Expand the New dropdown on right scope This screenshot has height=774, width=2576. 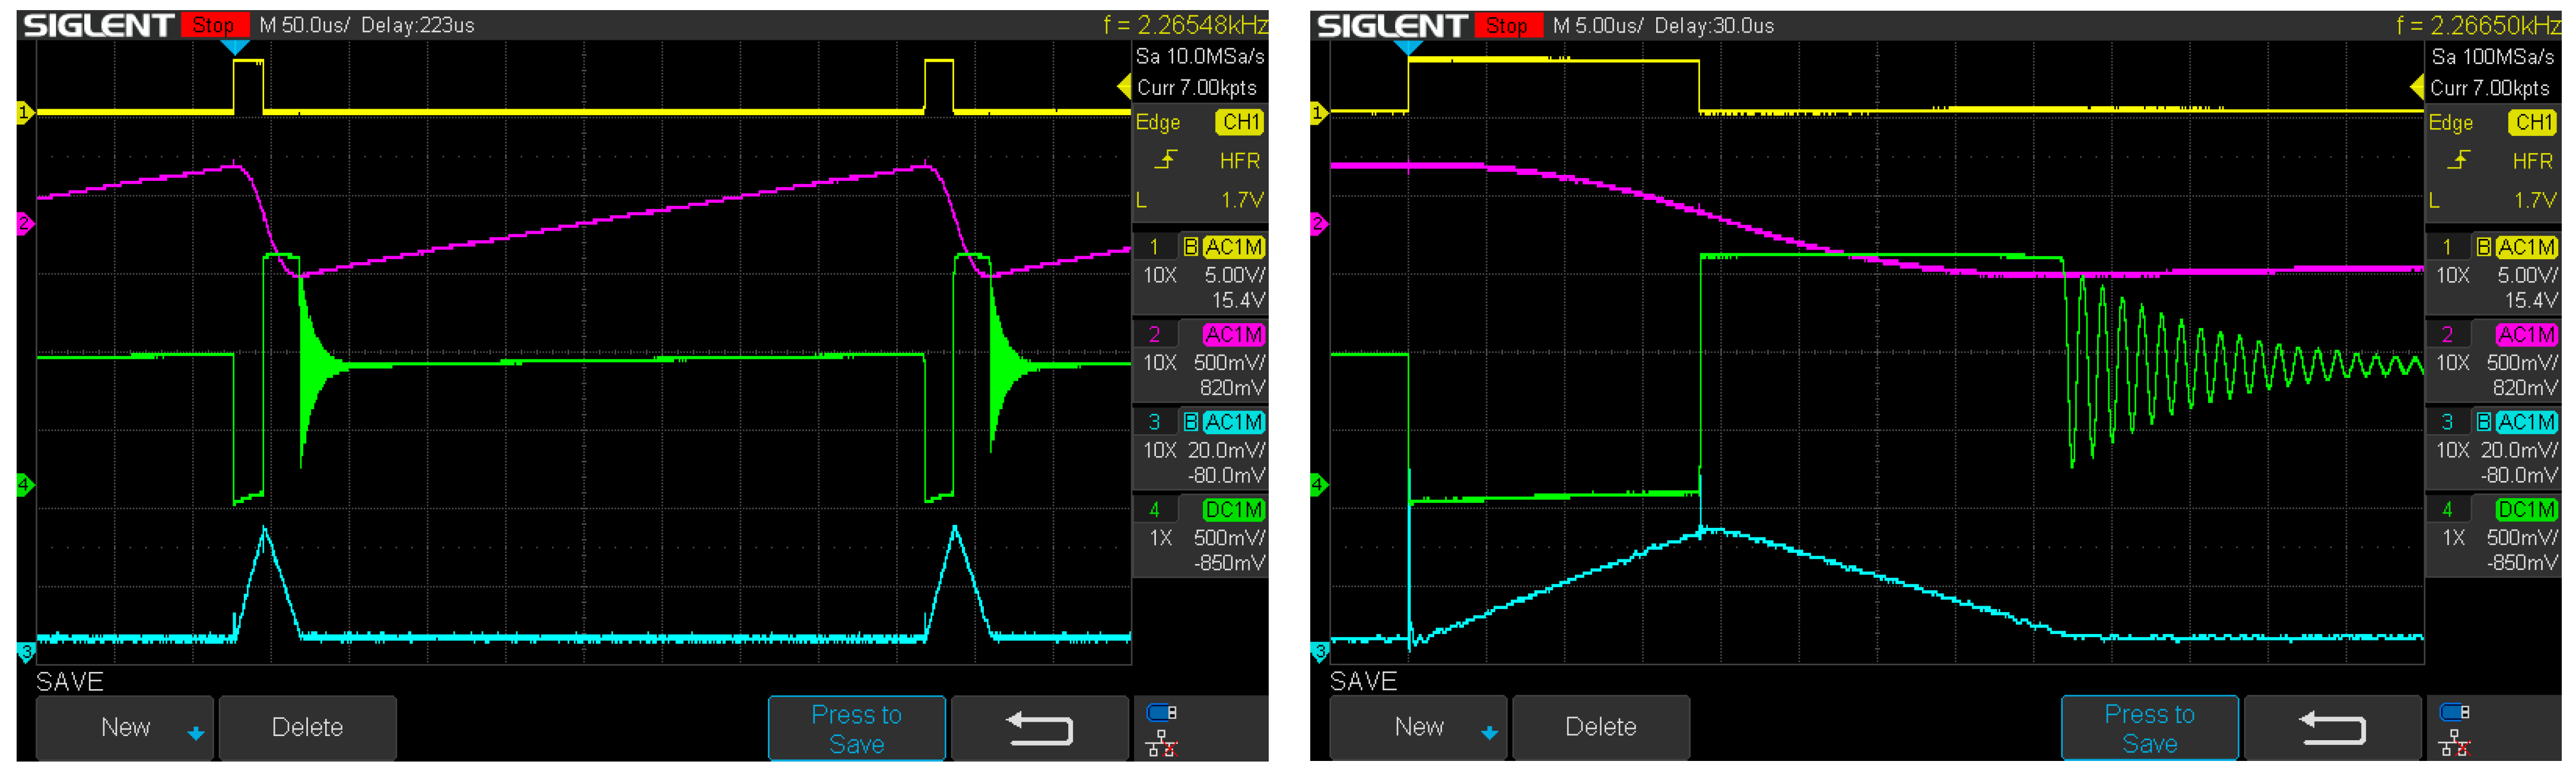tap(1418, 728)
